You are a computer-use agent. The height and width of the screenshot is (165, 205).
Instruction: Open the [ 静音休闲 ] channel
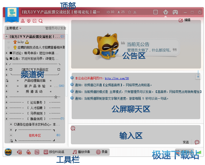[36, 119]
